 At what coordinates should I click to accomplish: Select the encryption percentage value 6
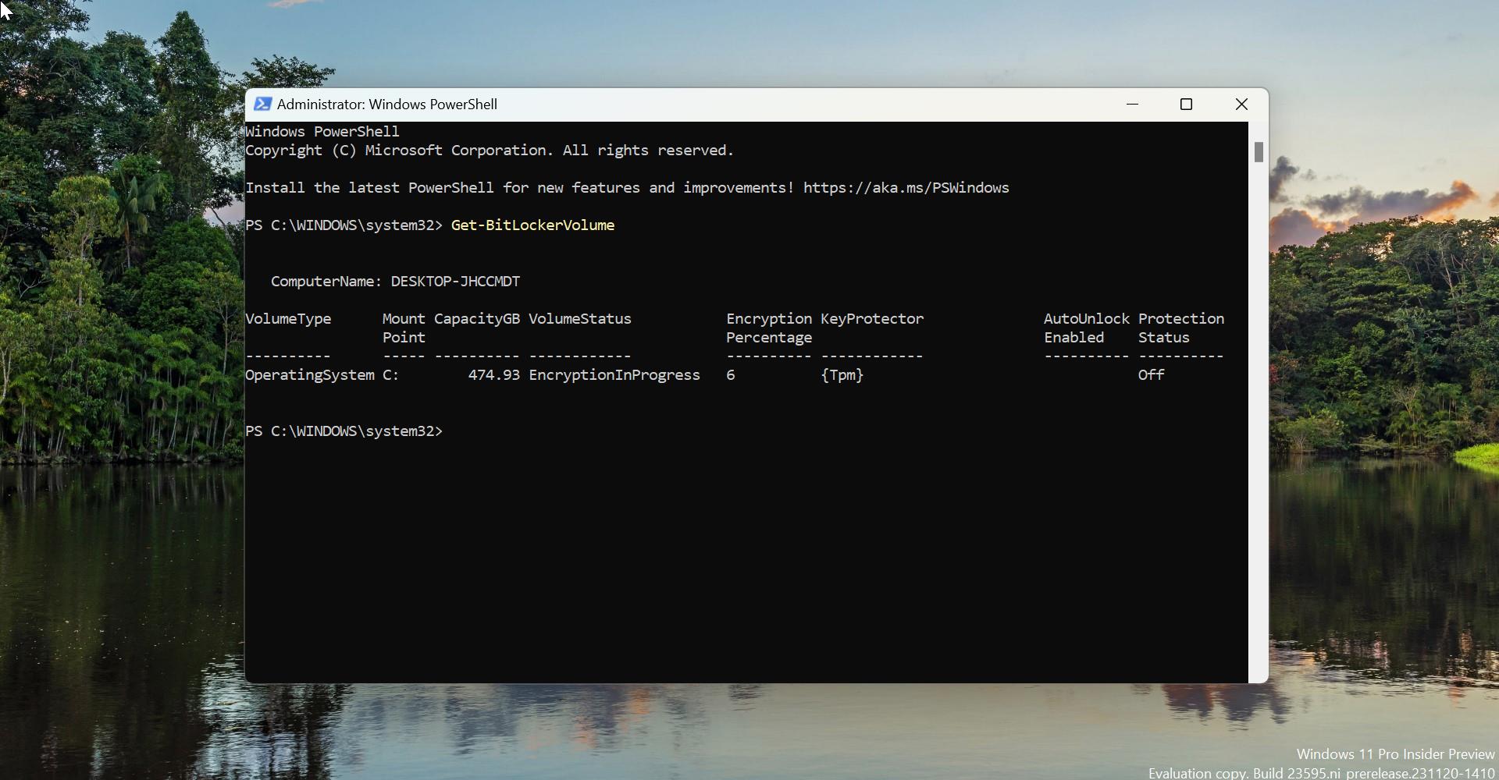(x=730, y=374)
